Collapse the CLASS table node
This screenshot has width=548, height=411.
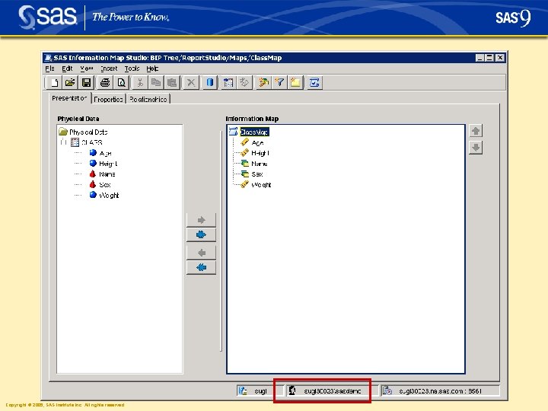point(63,142)
